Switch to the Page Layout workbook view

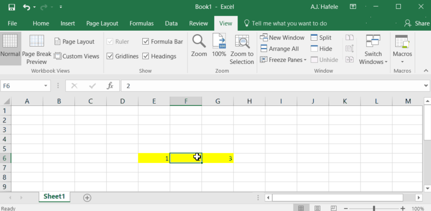(74, 42)
